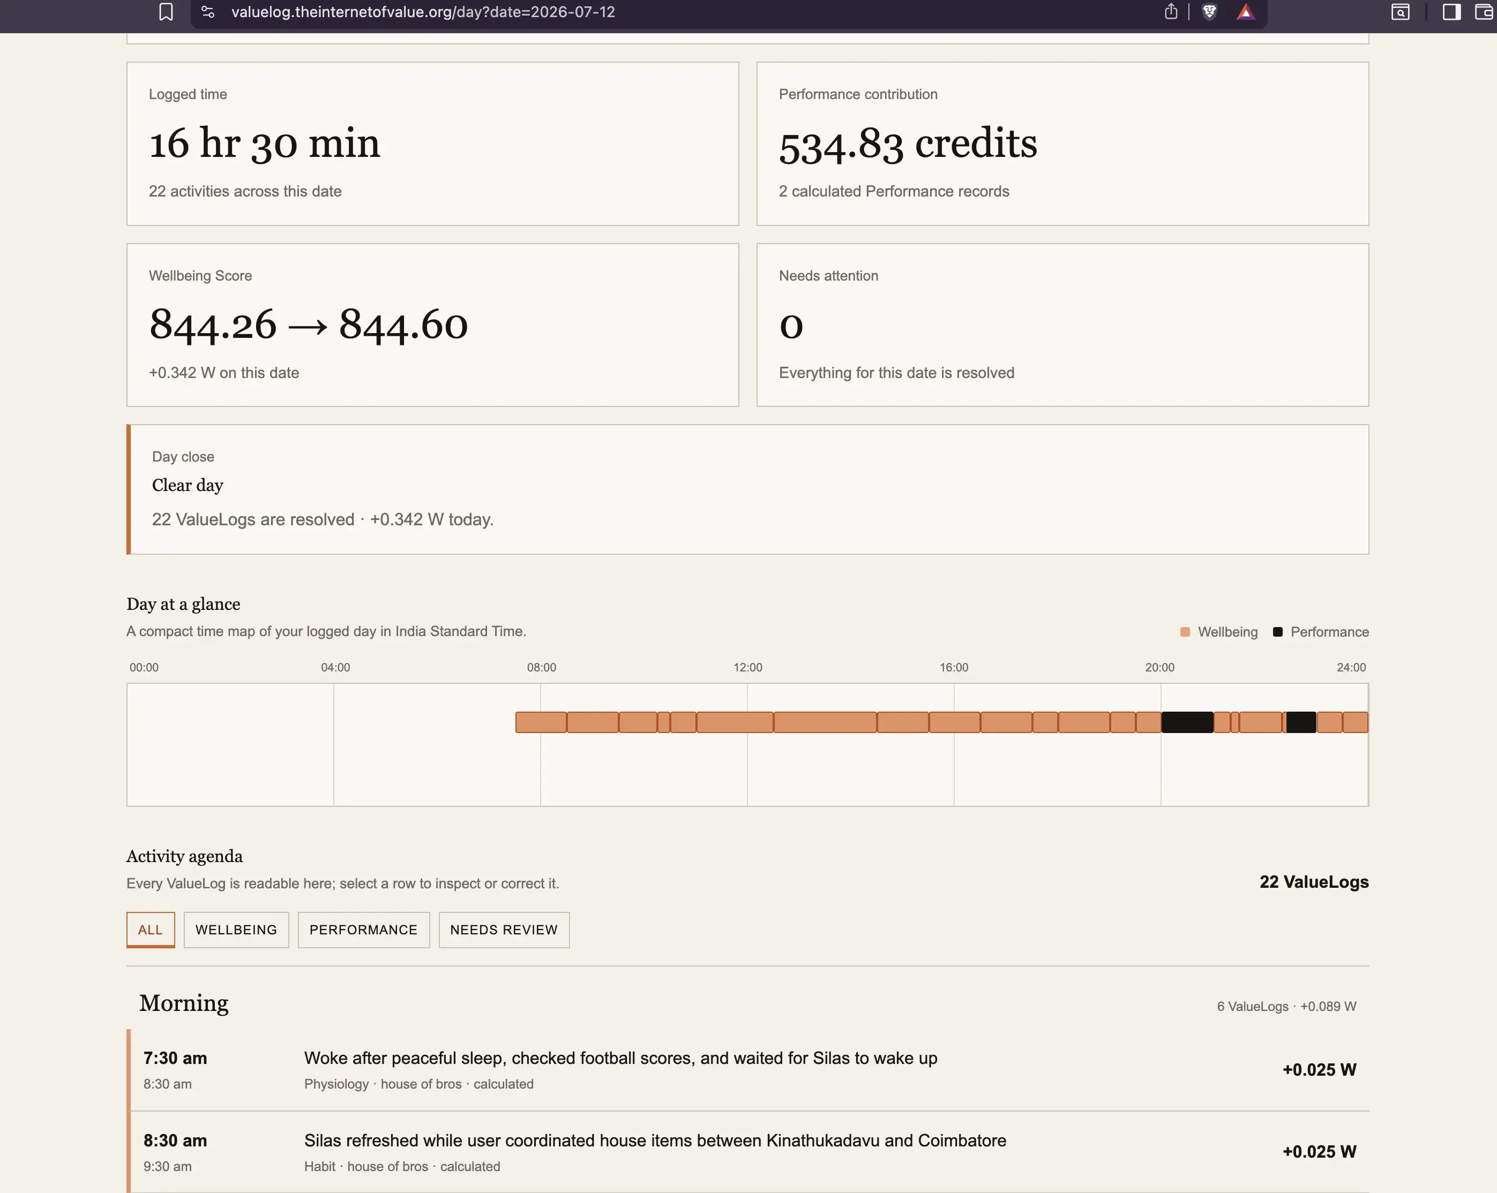Click the bookmark icon beside the address bar
1497x1193 pixels.
tap(166, 12)
